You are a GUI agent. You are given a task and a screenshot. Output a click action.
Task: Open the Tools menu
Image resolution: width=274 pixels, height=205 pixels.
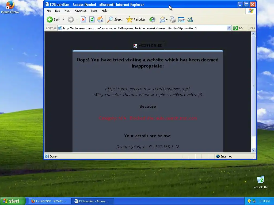pos(94,11)
